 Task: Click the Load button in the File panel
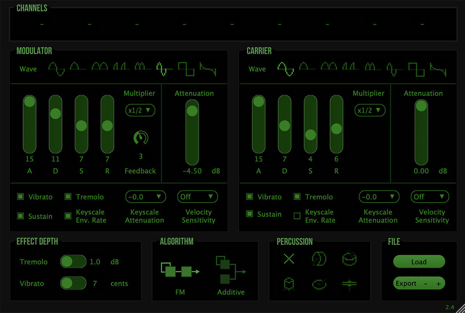(419, 262)
